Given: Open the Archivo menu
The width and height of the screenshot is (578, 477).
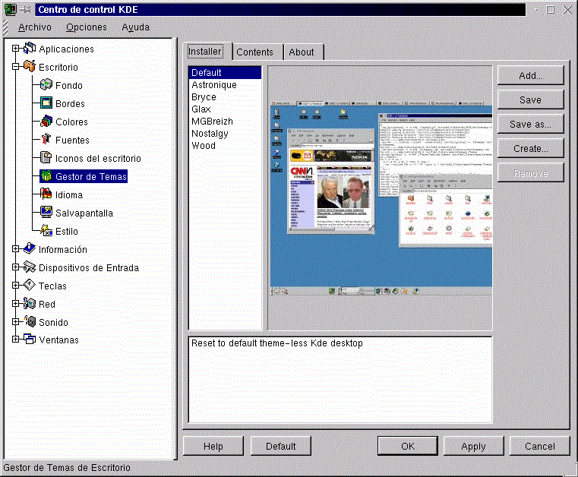Looking at the screenshot, I should [35, 27].
